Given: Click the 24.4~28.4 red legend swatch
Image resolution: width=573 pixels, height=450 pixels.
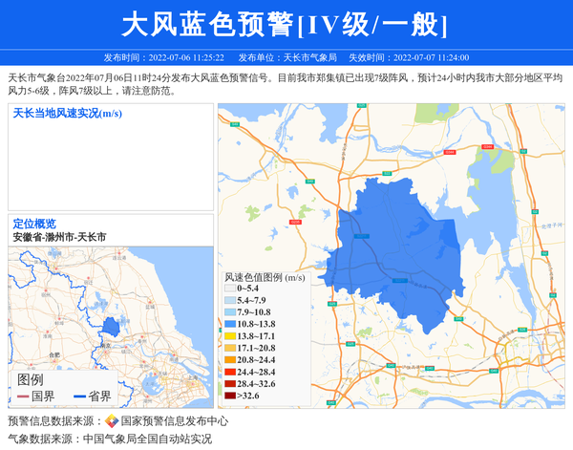Looking at the screenshot, I should point(229,372).
